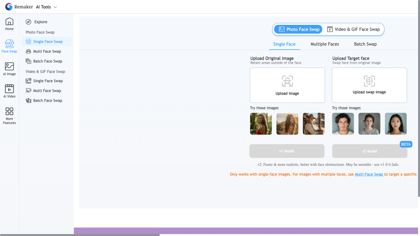This screenshot has height=236, width=420.
Task: Follow the Multi-Face Swap link
Action: (369, 174)
